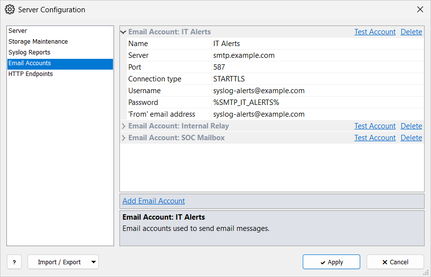This screenshot has height=277, width=431.
Task: Open the Storage Maintenance section
Action: (60, 41)
